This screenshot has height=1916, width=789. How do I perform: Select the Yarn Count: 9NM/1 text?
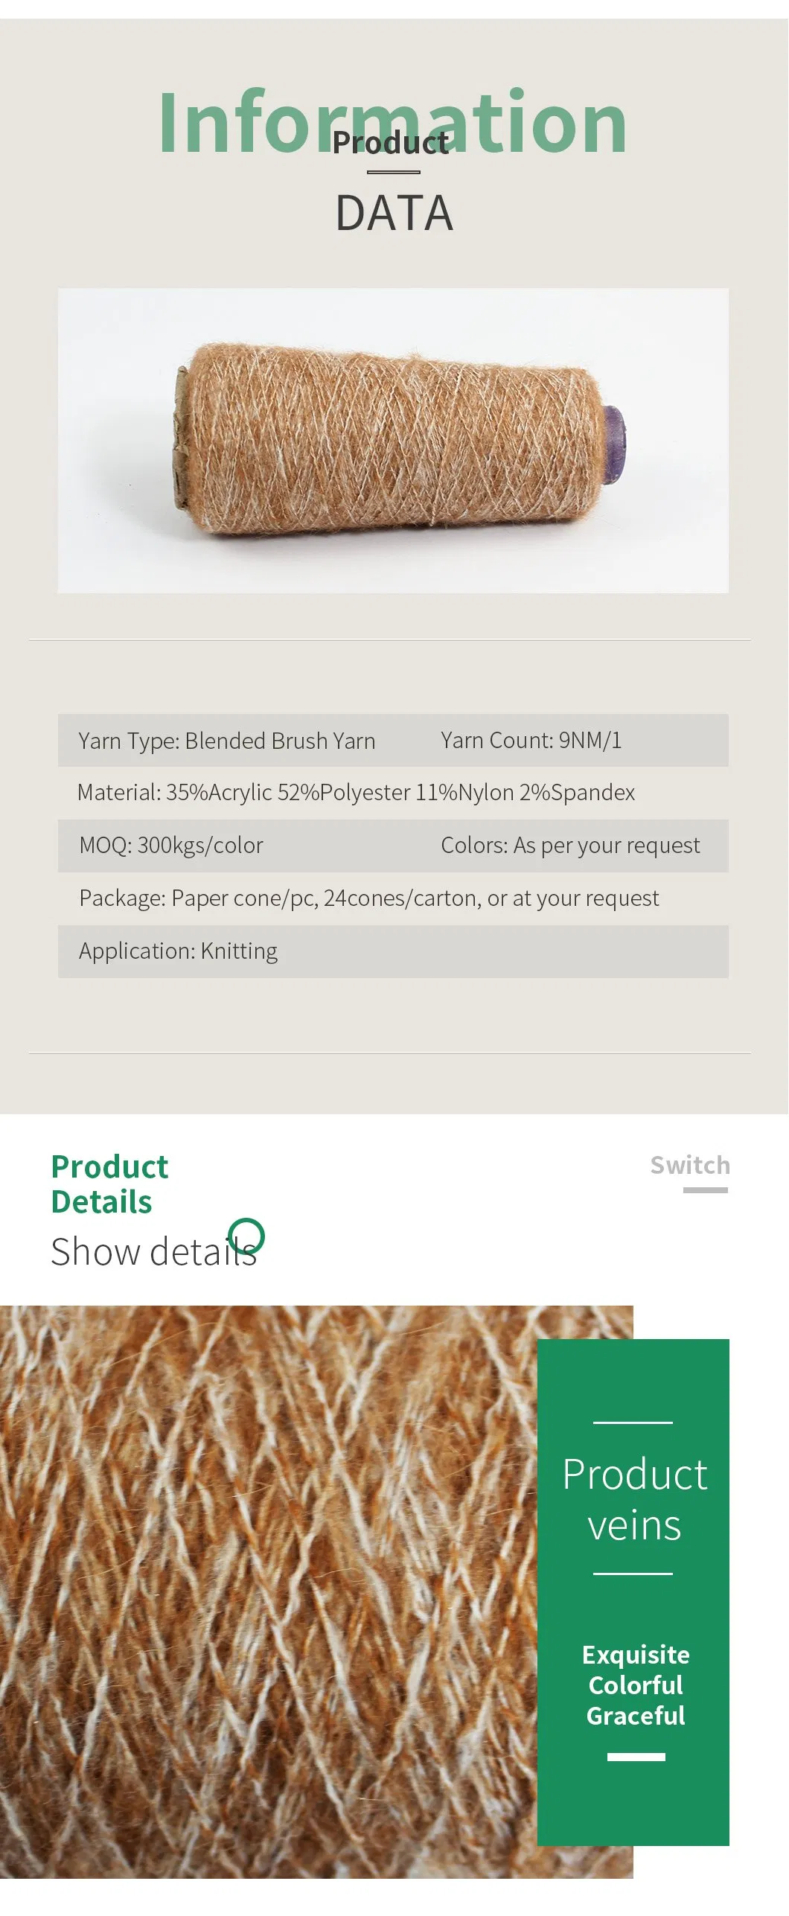(531, 740)
